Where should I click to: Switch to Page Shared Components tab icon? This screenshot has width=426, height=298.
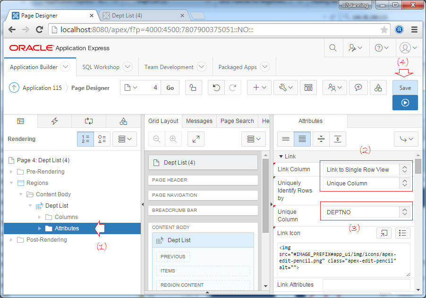click(x=123, y=121)
